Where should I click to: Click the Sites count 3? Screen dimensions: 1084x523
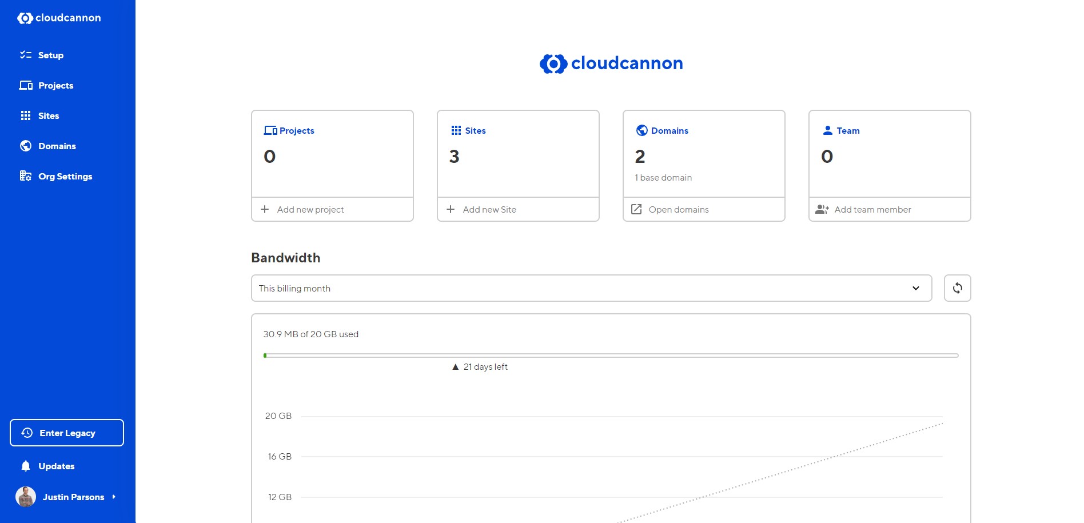point(455,156)
